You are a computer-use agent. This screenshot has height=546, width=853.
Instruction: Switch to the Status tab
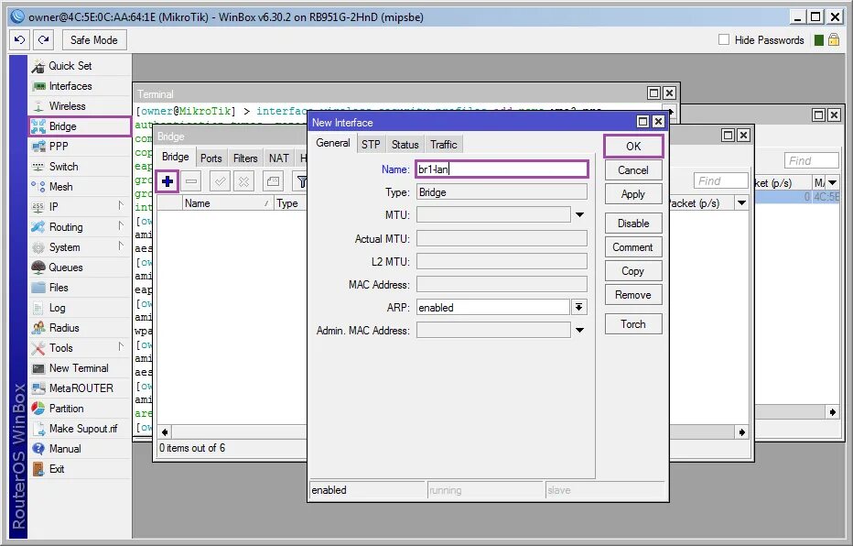pyautogui.click(x=405, y=144)
